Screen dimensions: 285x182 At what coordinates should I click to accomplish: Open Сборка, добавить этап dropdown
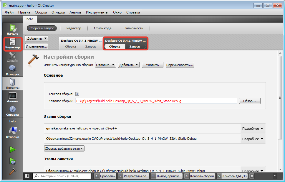pos(64,149)
